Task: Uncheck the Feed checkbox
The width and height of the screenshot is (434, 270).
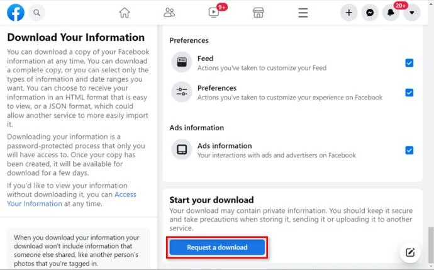Action: pyautogui.click(x=409, y=63)
